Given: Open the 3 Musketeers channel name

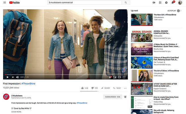Looking at the screenshot, I should [x=17, y=96].
